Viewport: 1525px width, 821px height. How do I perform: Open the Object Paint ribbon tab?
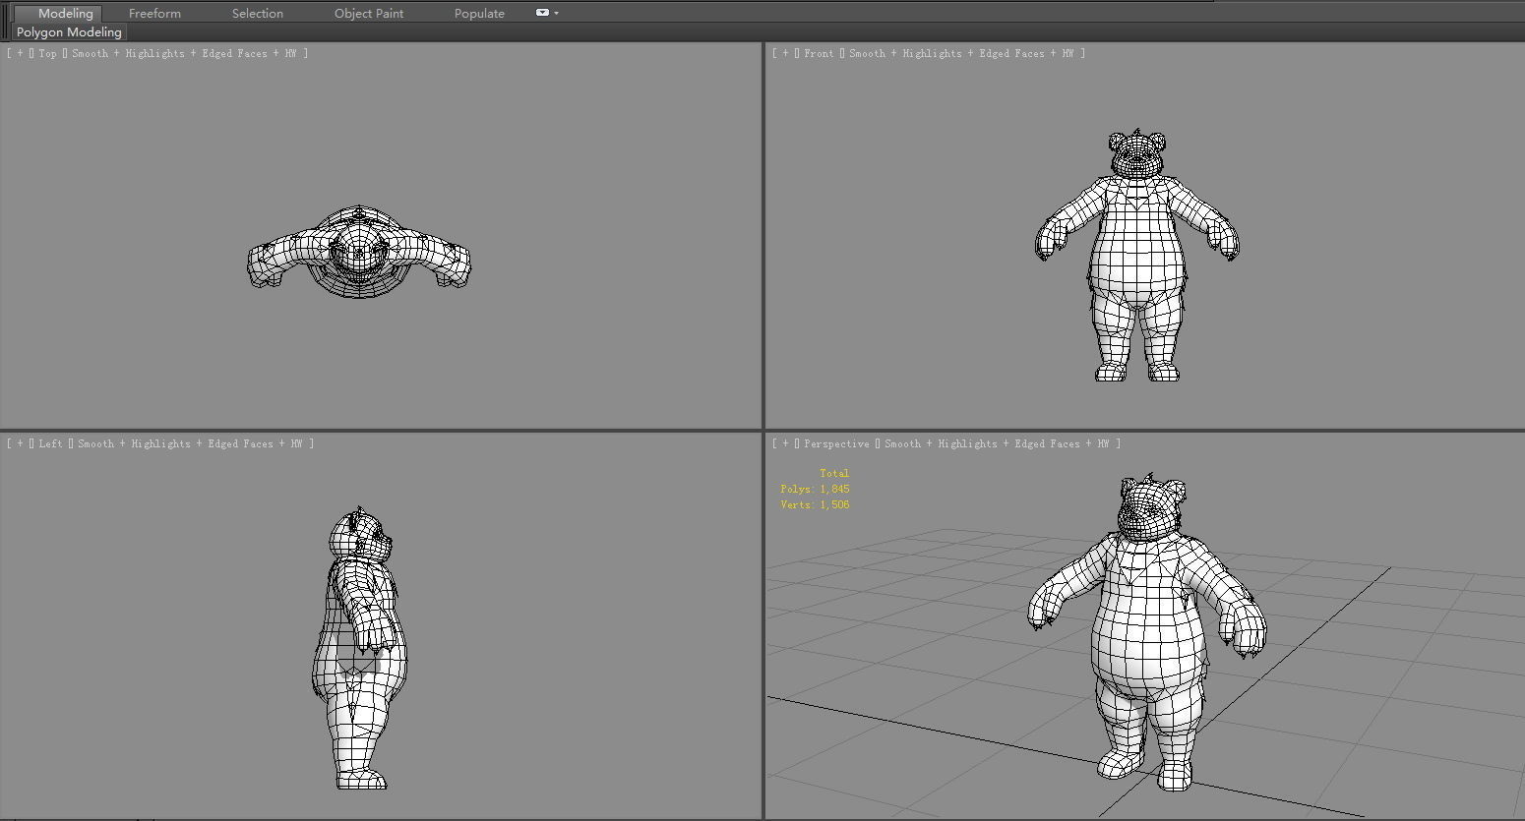(x=369, y=14)
